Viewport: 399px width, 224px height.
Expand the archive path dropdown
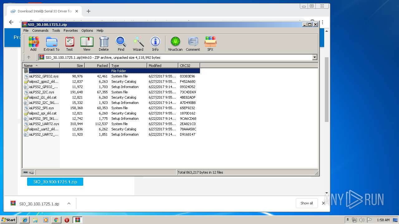(x=315, y=57)
